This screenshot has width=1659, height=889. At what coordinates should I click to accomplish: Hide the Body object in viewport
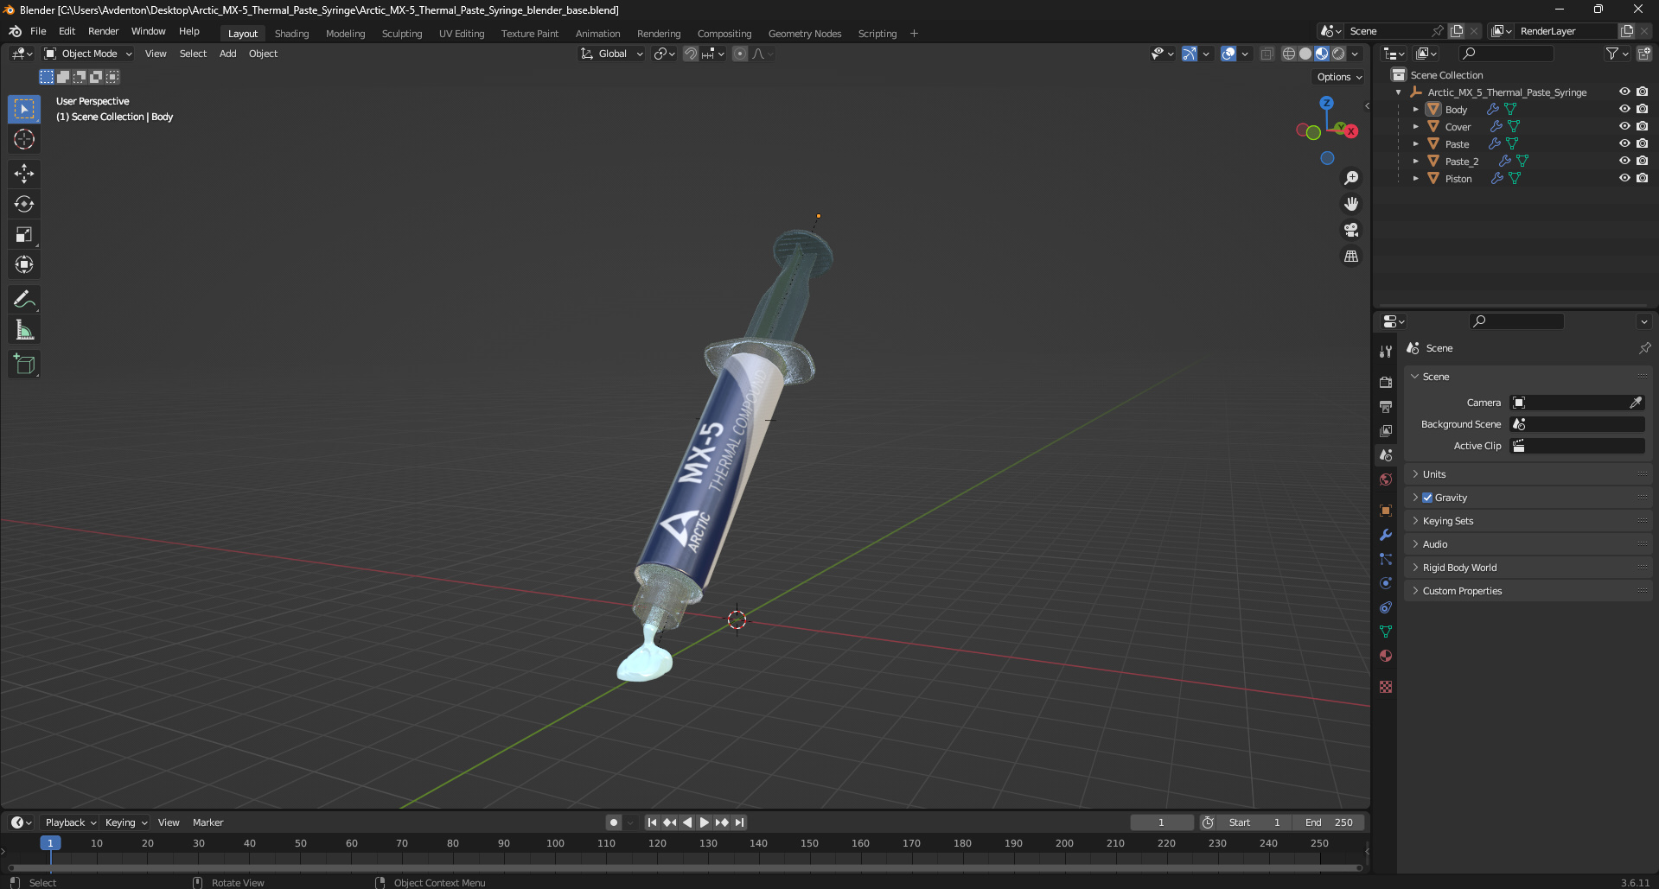[x=1624, y=109]
